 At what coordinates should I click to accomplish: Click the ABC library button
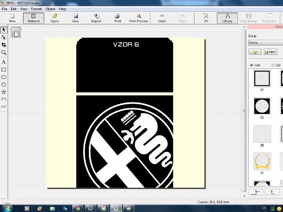pyautogui.click(x=270, y=52)
